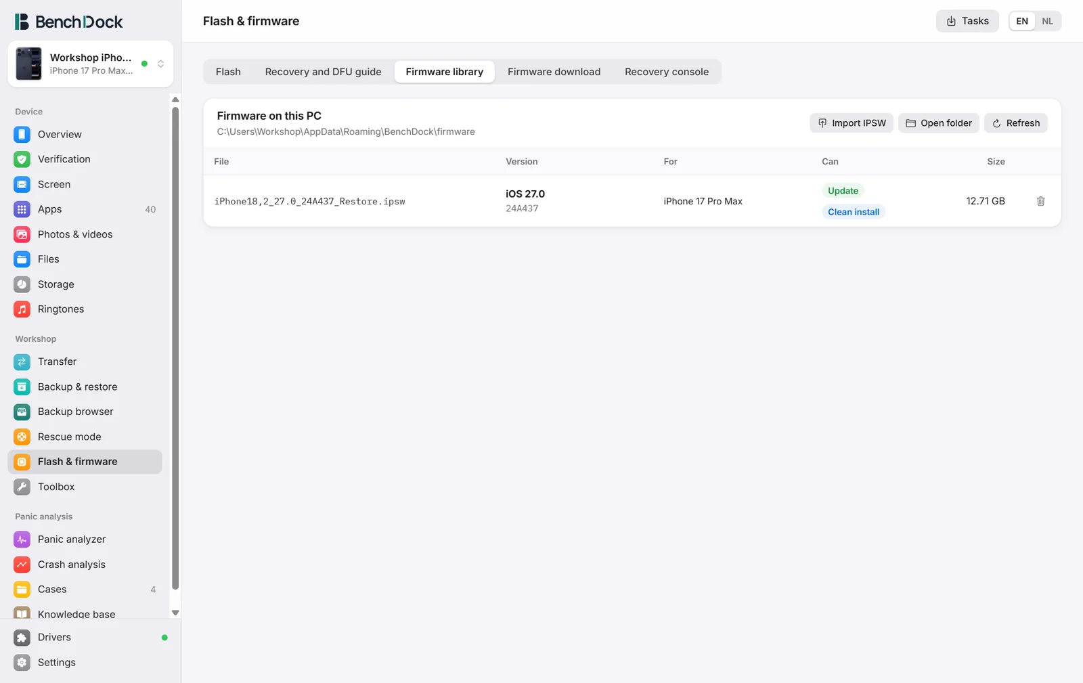Click the File column header
Viewport: 1083px width, 683px height.
coord(221,162)
